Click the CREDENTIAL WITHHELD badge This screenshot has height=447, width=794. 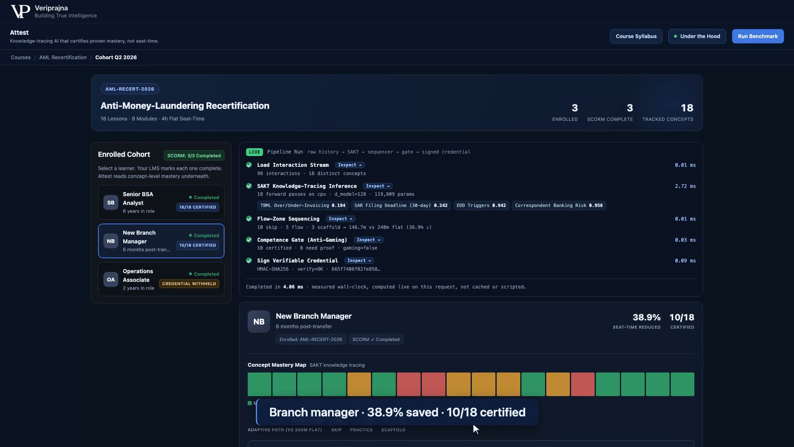pyautogui.click(x=189, y=284)
